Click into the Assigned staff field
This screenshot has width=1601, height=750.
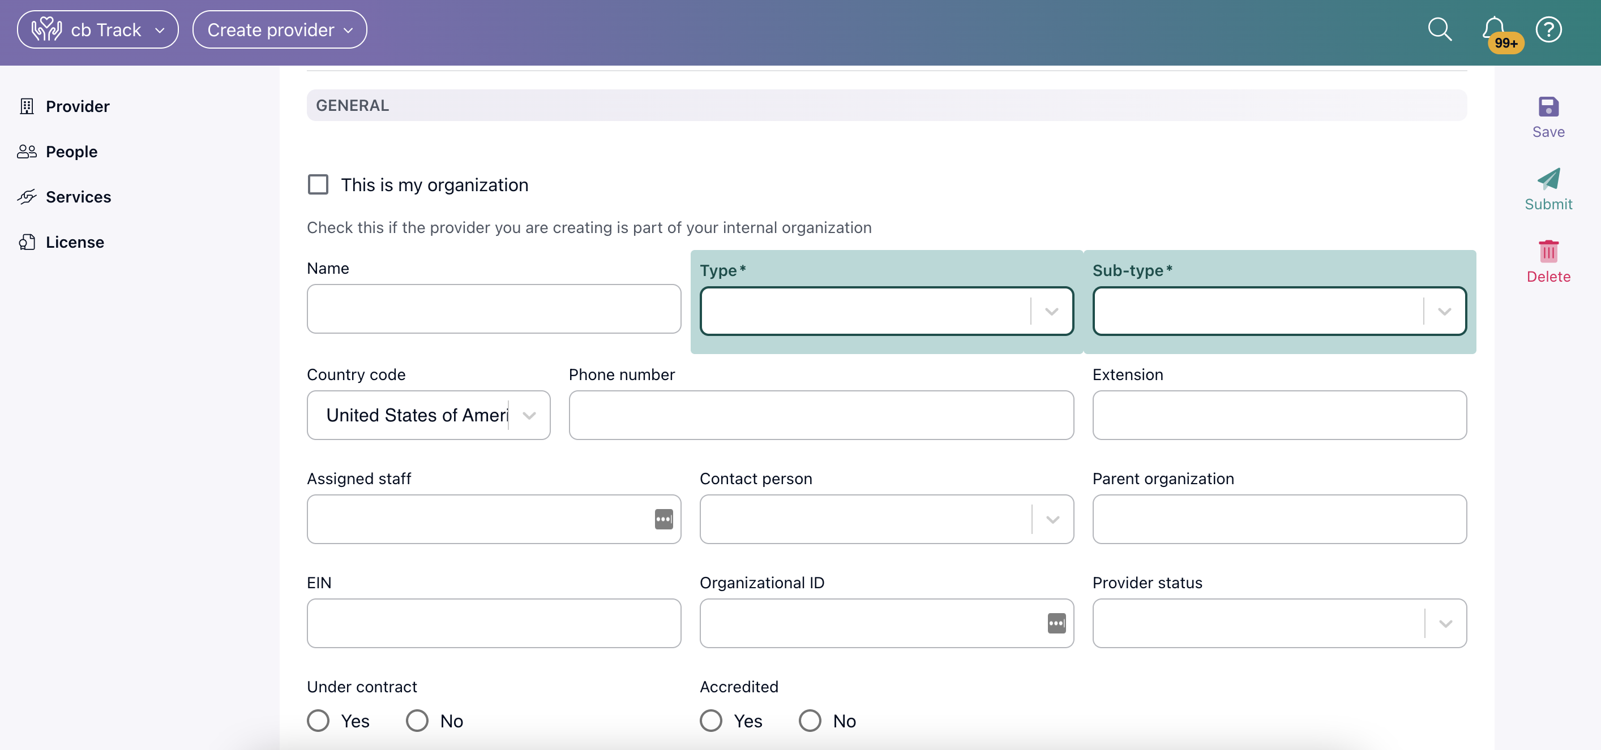point(494,519)
